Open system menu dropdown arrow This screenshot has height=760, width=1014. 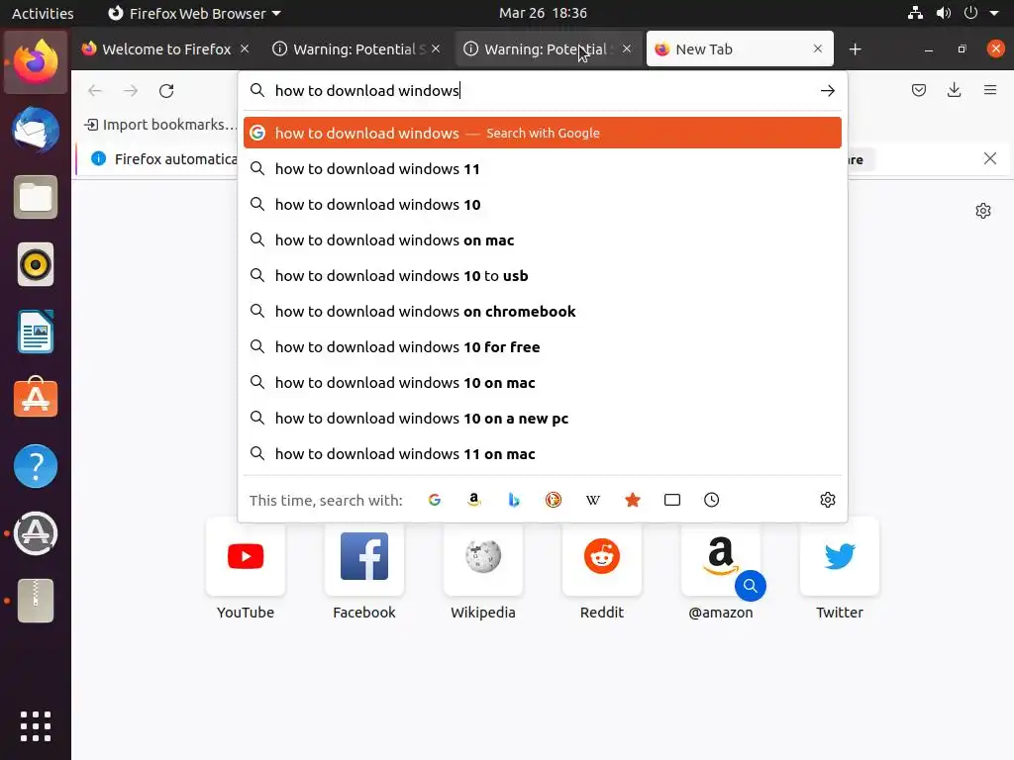coord(994,13)
